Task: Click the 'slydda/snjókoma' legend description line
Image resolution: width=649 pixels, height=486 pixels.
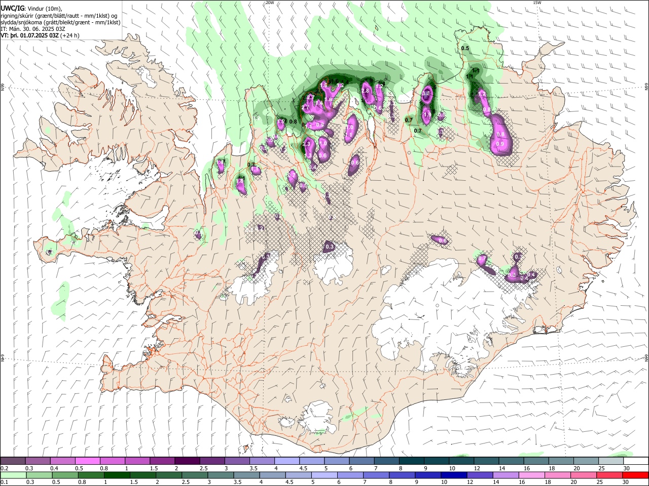Action: pos(60,23)
